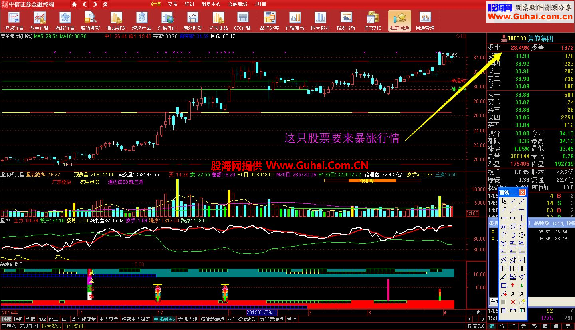Close the 画线 drawing palette
Viewport: 575px width, 330px height.
tap(522, 193)
